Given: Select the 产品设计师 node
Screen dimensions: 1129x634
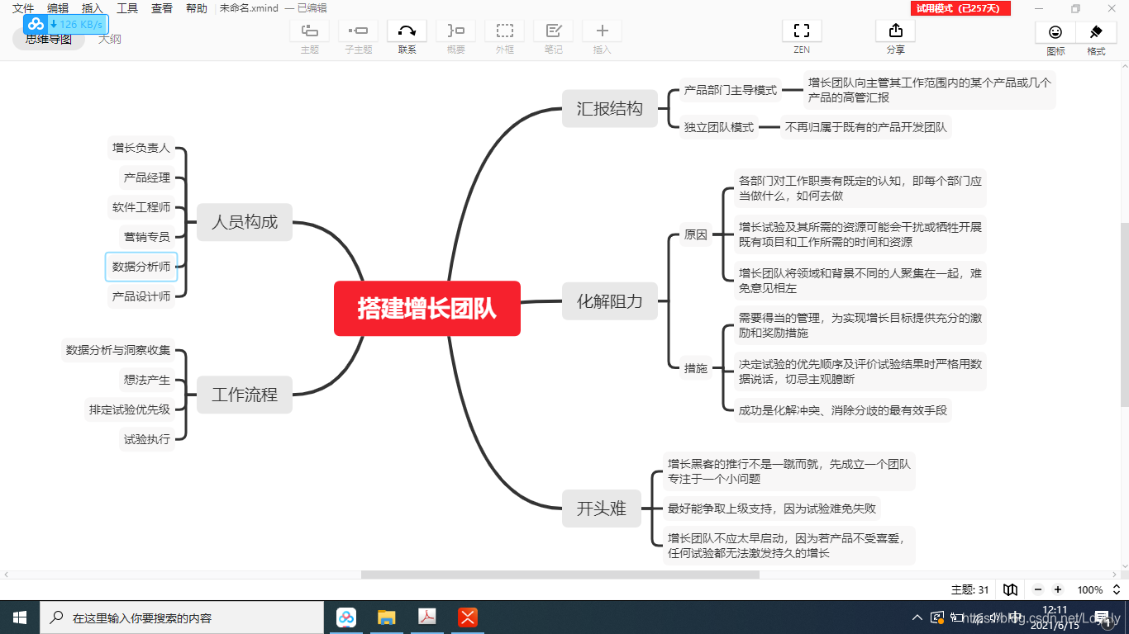Looking at the screenshot, I should pyautogui.click(x=141, y=296).
